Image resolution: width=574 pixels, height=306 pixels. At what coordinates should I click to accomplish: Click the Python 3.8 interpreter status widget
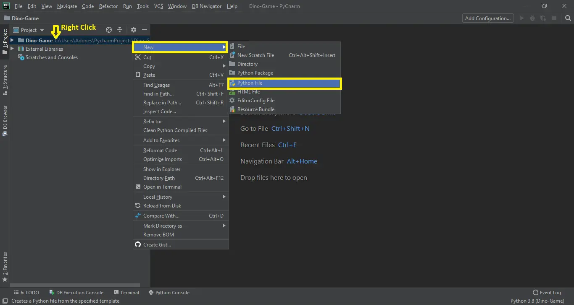(537, 301)
